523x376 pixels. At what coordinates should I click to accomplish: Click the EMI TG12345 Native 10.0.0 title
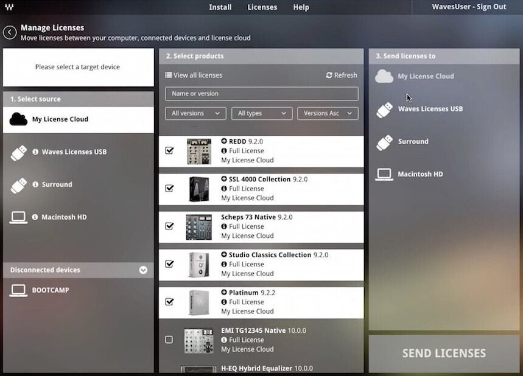(264, 330)
